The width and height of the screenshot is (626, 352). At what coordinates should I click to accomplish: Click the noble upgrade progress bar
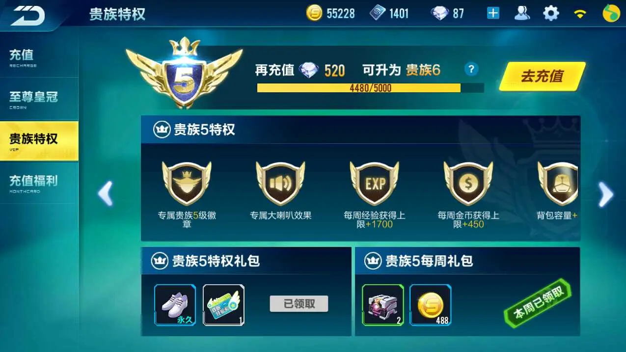tap(370, 88)
